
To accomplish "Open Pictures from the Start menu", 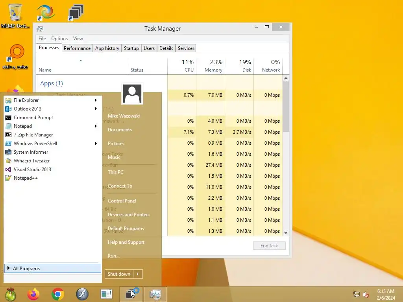I will 116,144.
